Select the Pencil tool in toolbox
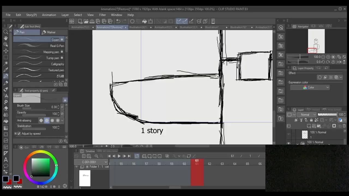Image resolution: width=349 pixels, height=196 pixels. pos(6,83)
